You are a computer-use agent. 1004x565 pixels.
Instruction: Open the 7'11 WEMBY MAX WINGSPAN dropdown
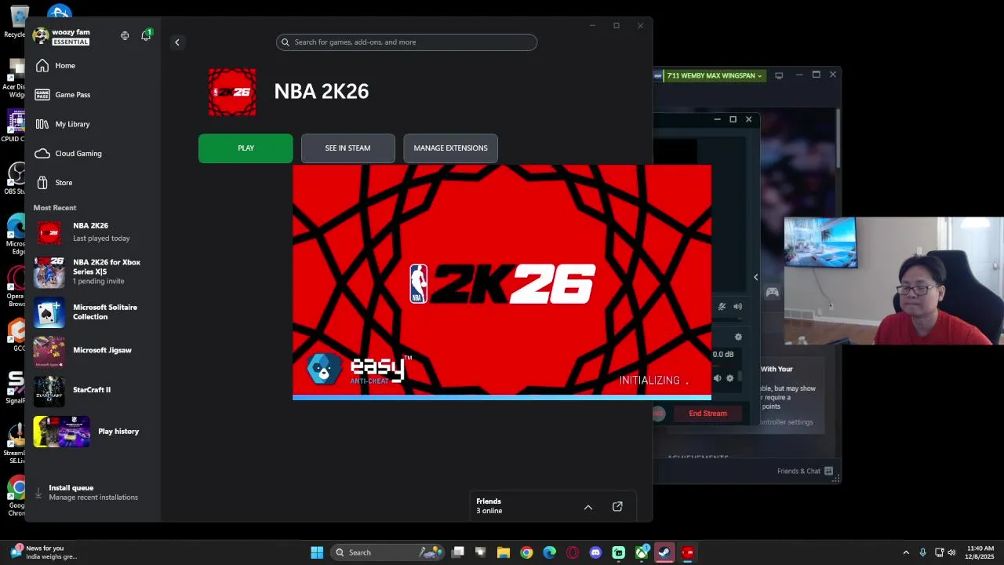714,75
